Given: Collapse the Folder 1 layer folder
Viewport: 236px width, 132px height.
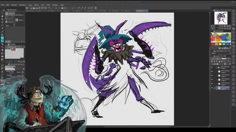Looking at the screenshot, I should pos(216,67).
